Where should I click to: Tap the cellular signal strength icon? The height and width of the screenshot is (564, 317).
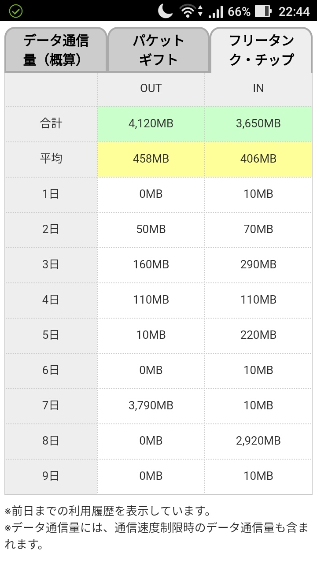[216, 12]
